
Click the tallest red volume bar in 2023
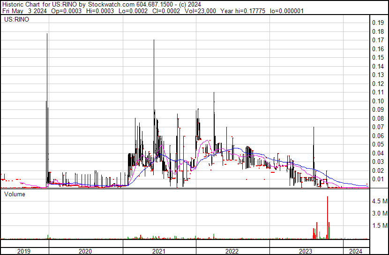click(328, 218)
